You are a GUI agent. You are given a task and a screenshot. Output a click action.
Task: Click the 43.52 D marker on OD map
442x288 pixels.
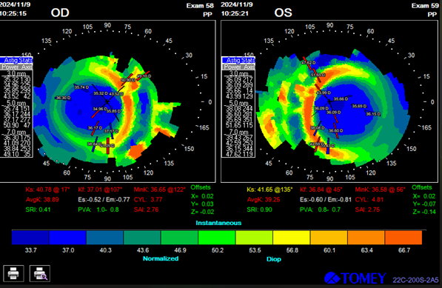click(115, 94)
